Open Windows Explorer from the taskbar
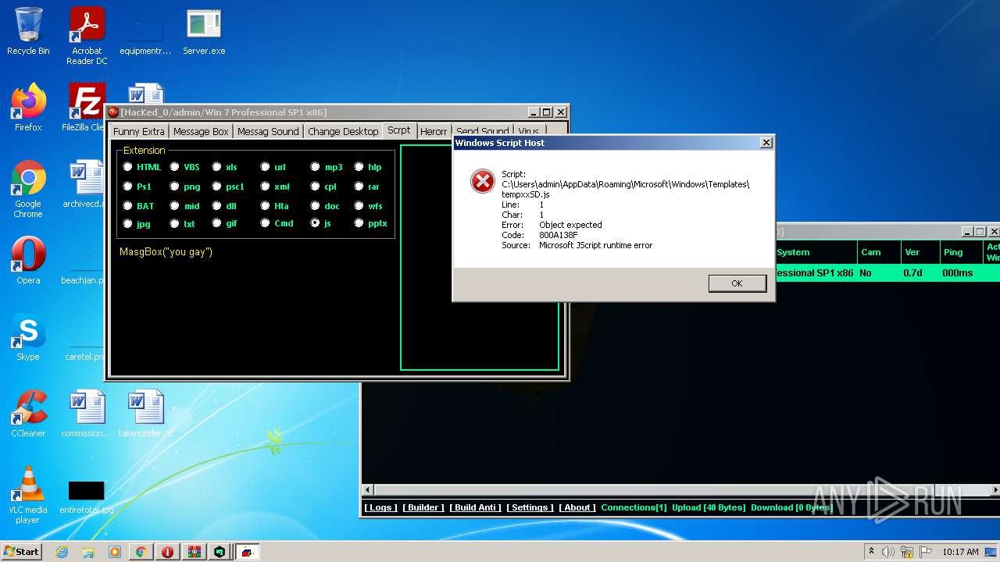The image size is (1000, 562). (x=88, y=552)
